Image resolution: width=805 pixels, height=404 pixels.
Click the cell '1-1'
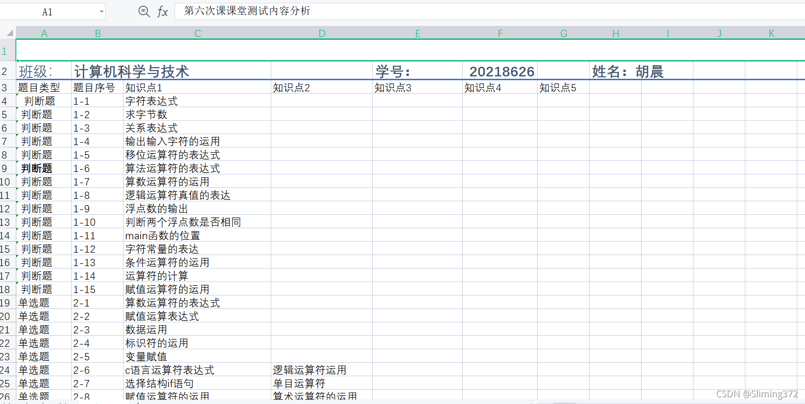coord(98,101)
